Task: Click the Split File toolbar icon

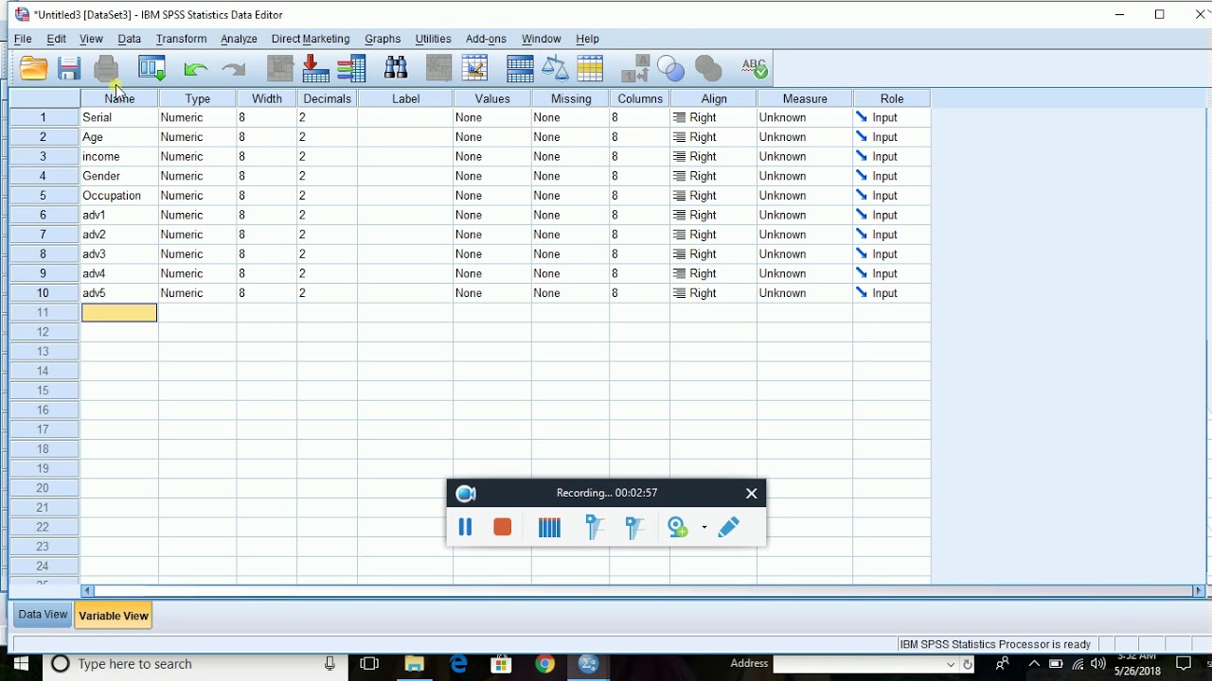Action: pos(520,68)
